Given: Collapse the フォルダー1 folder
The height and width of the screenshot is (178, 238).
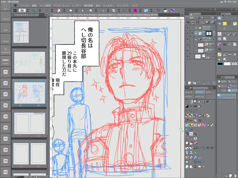Looking at the screenshot, I should (x=196, y=40).
